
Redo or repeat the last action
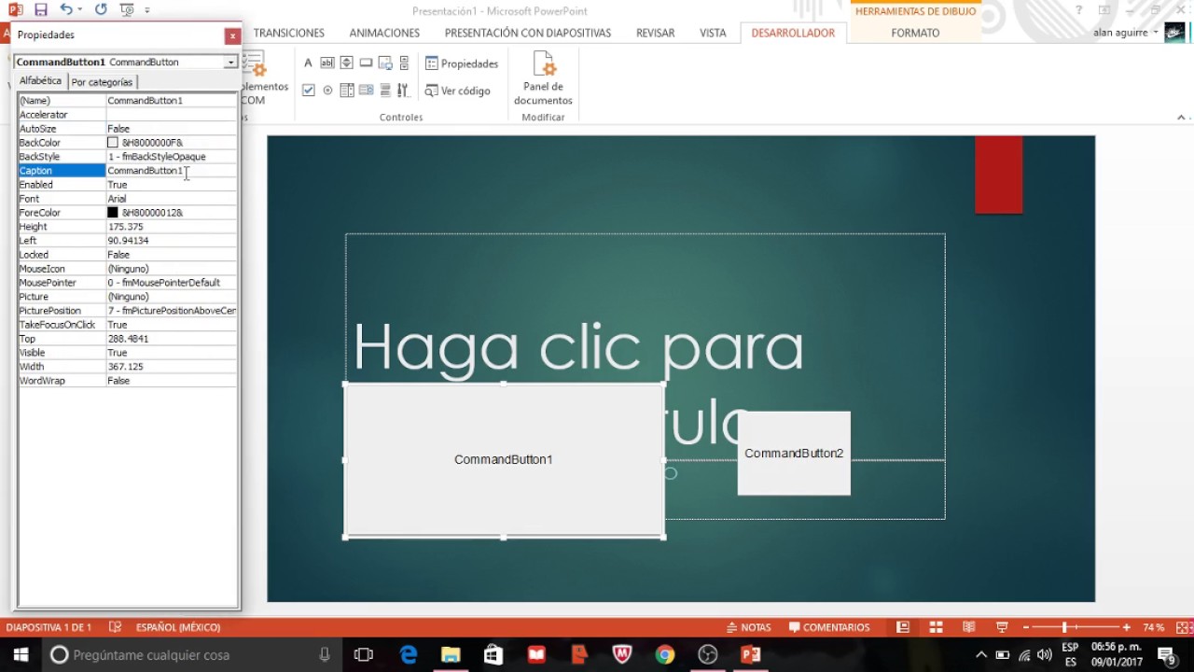coord(101,9)
